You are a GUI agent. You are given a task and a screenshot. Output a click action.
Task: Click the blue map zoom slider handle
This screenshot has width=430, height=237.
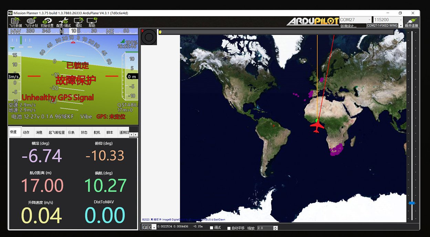click(x=412, y=203)
